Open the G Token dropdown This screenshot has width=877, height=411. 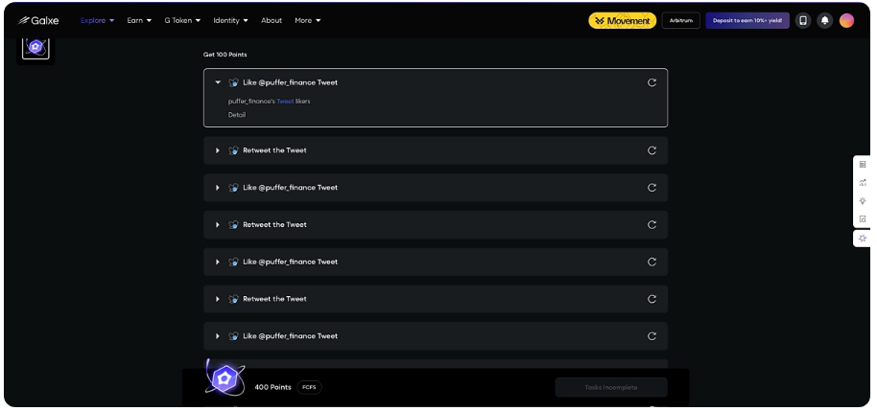182,21
